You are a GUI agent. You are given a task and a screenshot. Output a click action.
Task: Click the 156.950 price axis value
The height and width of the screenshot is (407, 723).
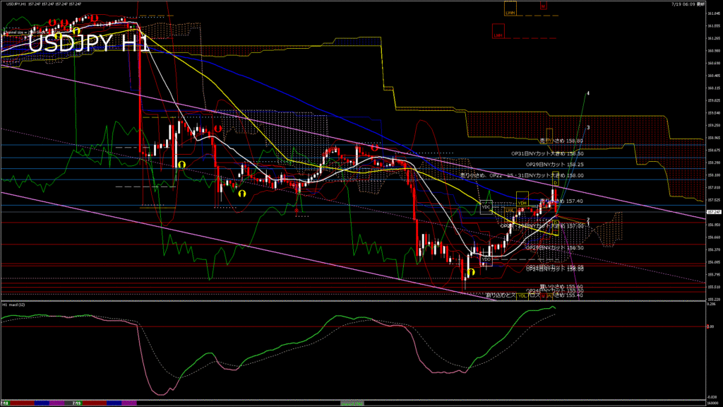[713, 225]
